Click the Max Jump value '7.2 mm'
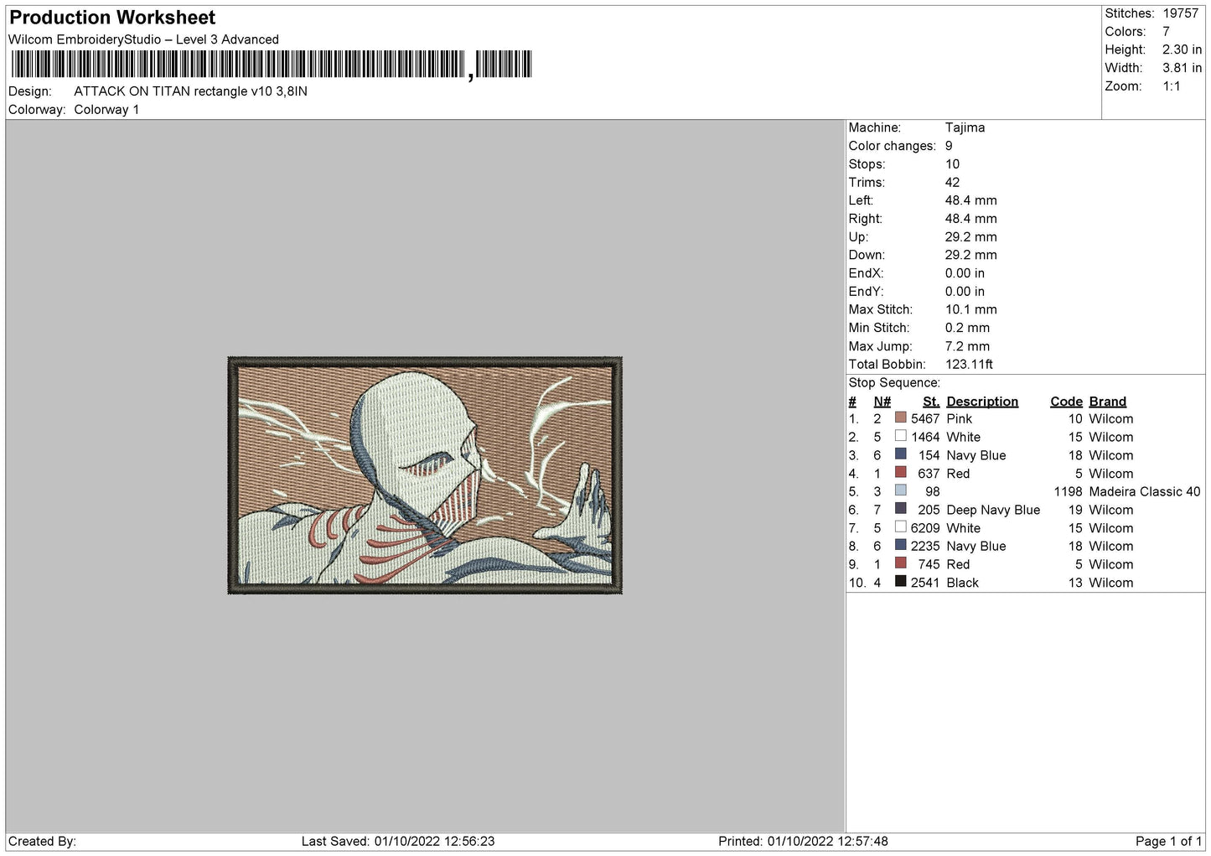The width and height of the screenshot is (1211, 856). coord(967,346)
